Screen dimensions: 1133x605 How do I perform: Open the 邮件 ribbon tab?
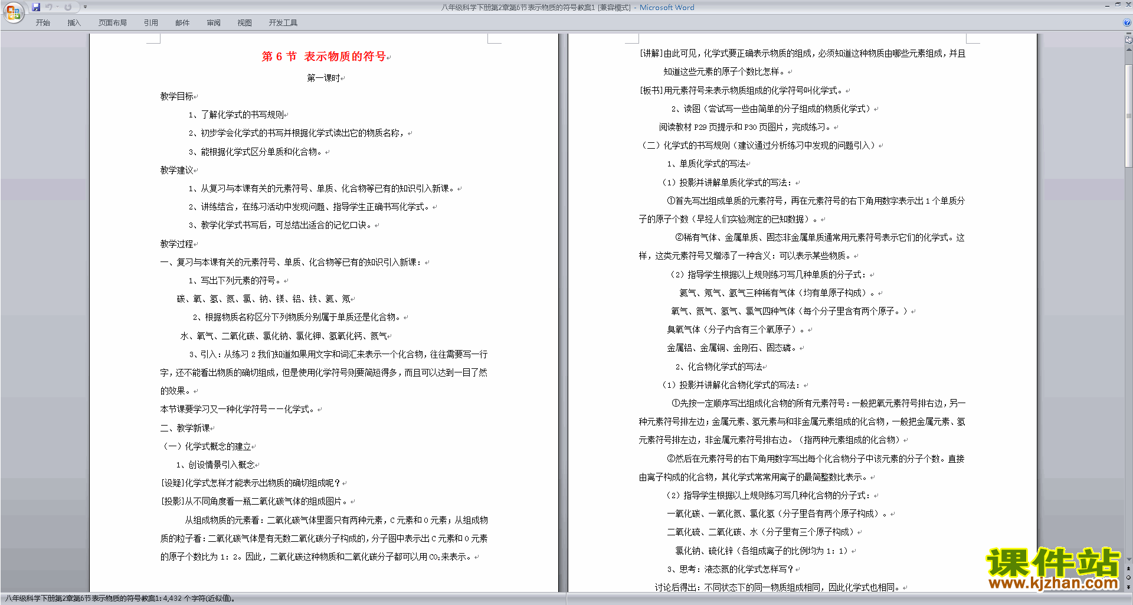tap(182, 23)
